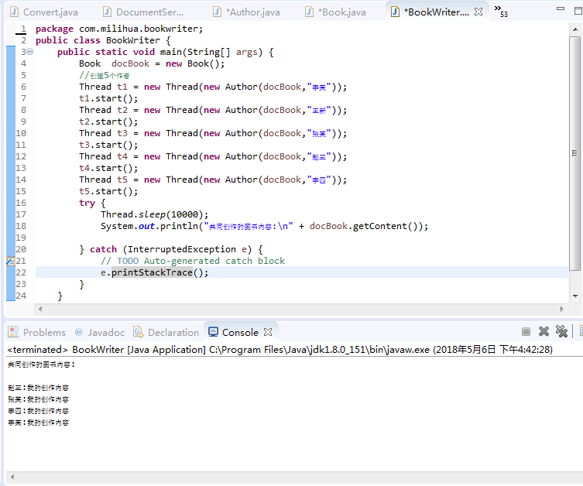This screenshot has height=486, width=583.
Task: Remove the launch with the X icon
Action: coord(544,331)
